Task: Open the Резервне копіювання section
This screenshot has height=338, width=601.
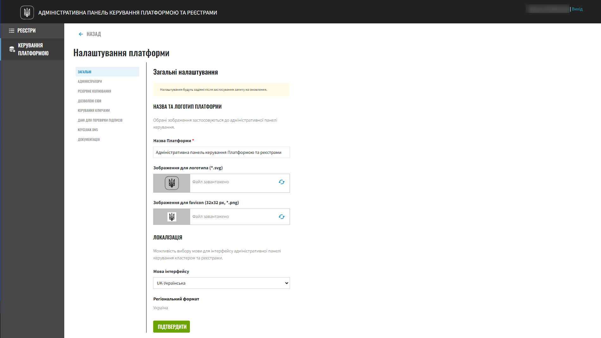Action: tap(94, 91)
